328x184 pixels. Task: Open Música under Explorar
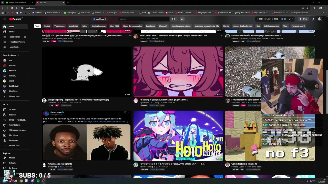click(15, 158)
